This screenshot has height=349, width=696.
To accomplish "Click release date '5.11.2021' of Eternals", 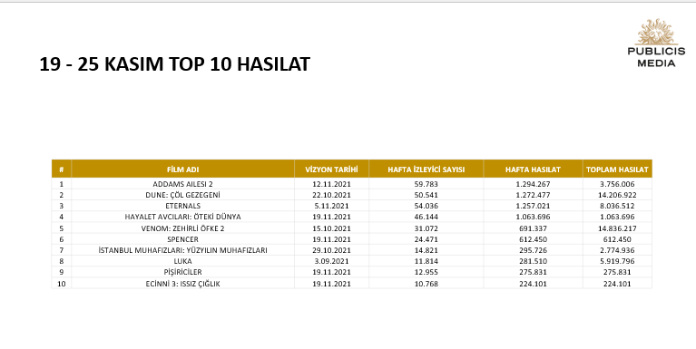I will point(331,206).
